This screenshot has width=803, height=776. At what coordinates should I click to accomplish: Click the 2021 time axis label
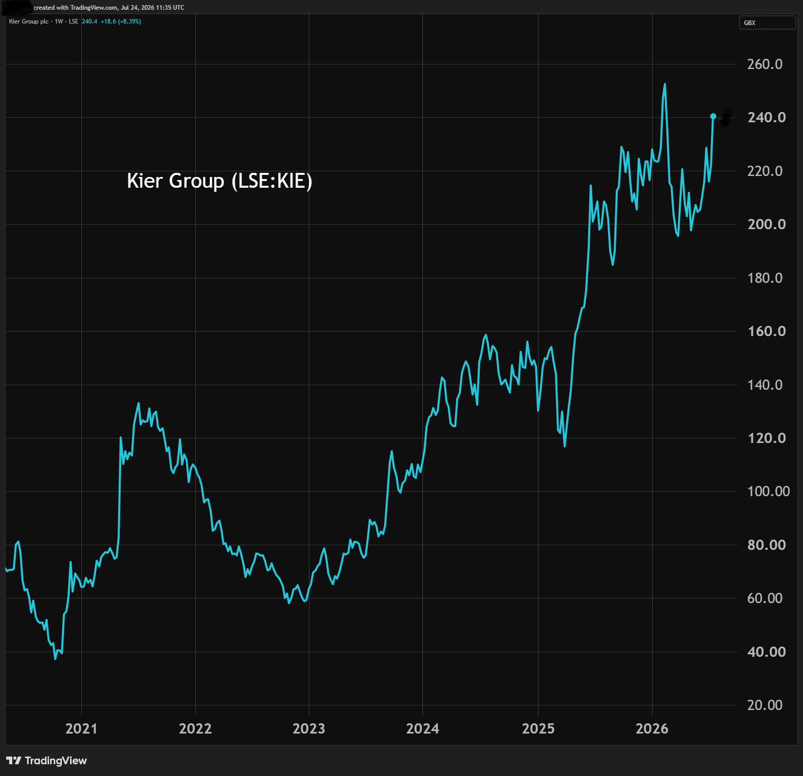click(x=81, y=728)
